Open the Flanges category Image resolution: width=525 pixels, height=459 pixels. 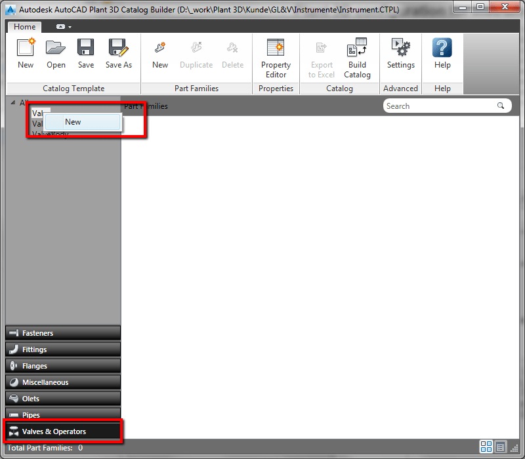pyautogui.click(x=63, y=366)
